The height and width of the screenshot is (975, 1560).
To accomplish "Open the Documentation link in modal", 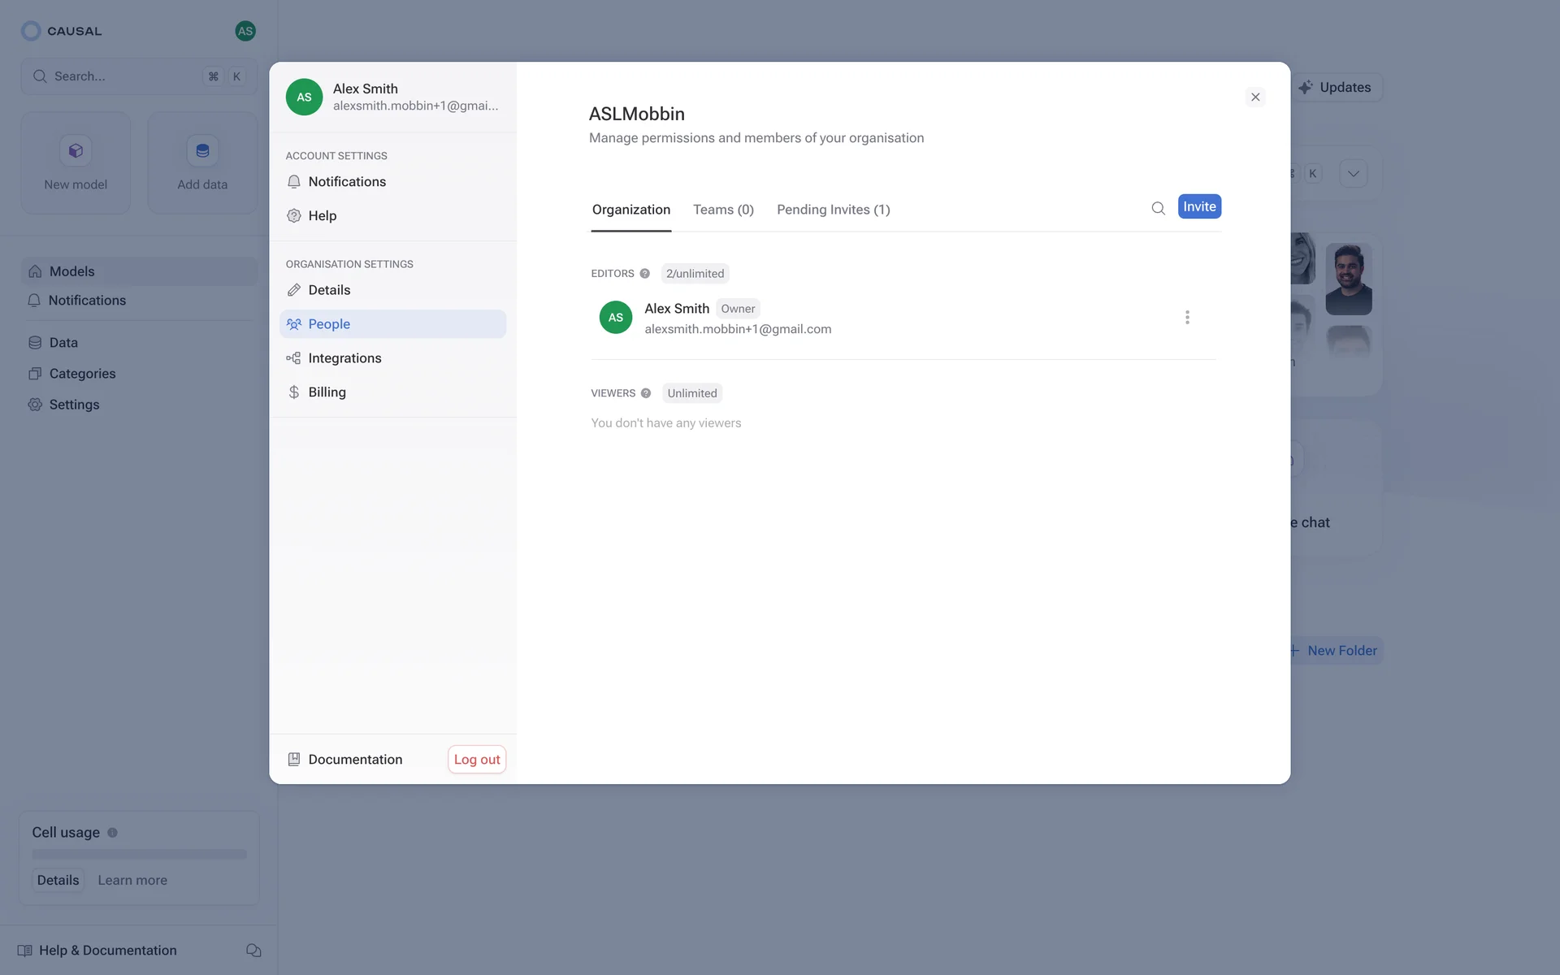I will (x=354, y=760).
